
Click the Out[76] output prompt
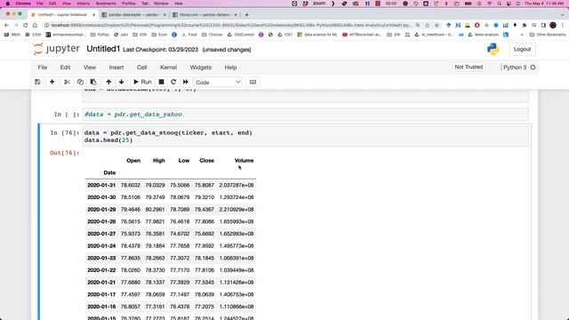point(64,153)
